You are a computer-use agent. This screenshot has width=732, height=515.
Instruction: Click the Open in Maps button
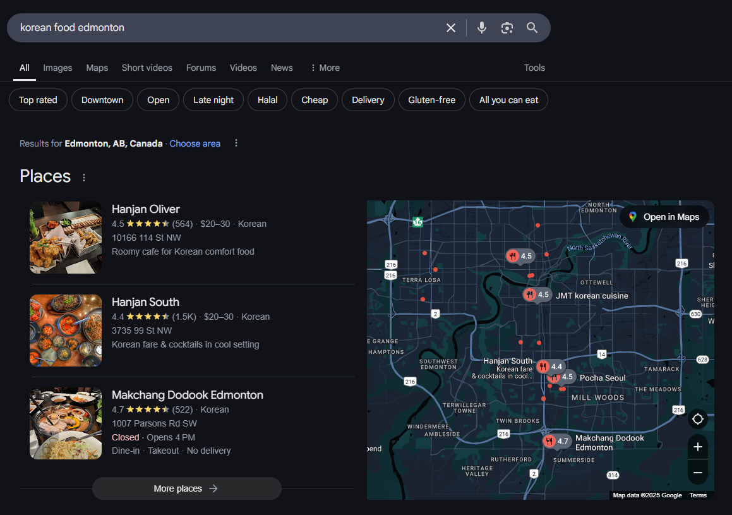[664, 217]
